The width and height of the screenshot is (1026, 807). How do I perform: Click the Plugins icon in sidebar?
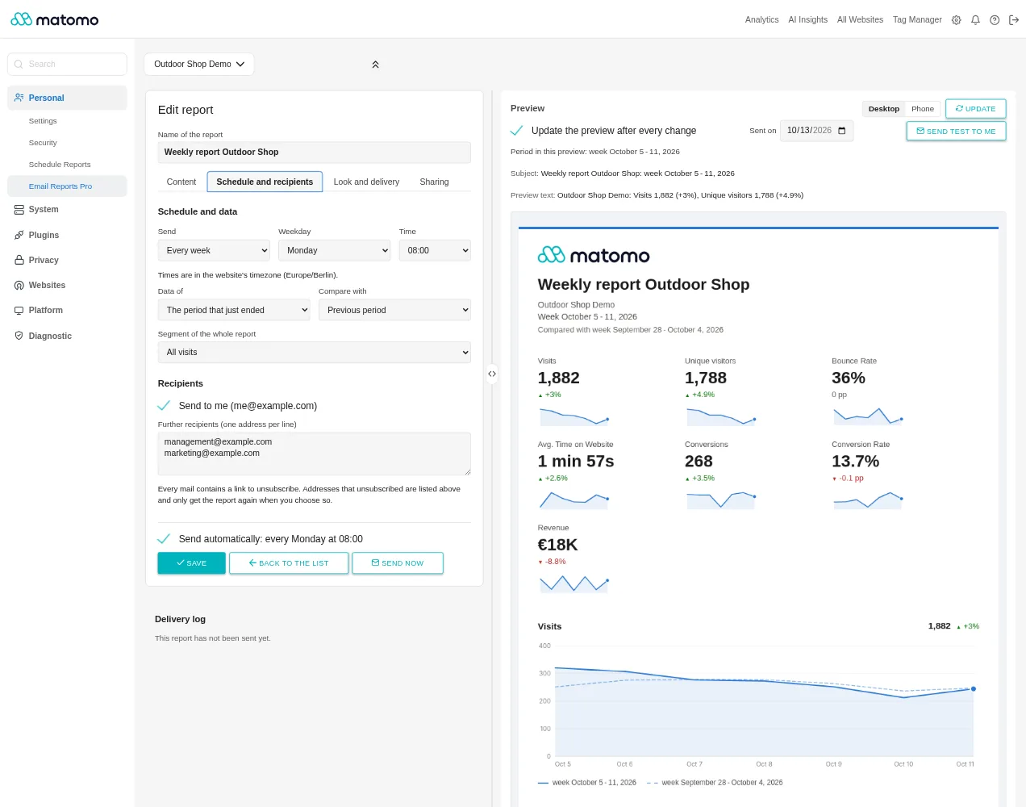(19, 236)
